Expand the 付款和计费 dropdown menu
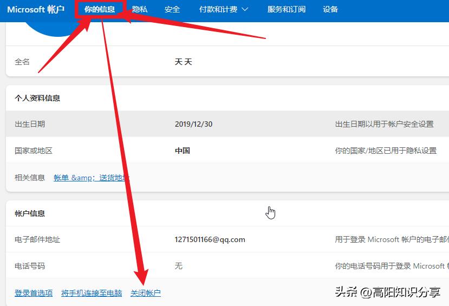 pos(223,9)
